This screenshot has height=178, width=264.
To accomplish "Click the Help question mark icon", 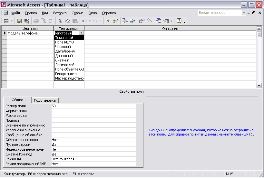I will coord(179,21).
